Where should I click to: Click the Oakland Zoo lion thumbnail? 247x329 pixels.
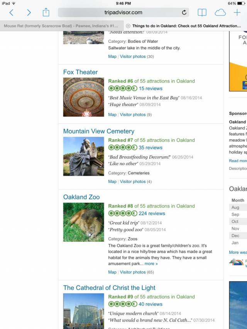(84, 222)
